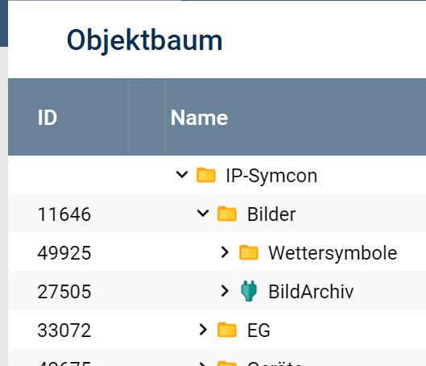The width and height of the screenshot is (426, 366).
Task: Select the Bilder tree entry label
Action: tap(271, 214)
